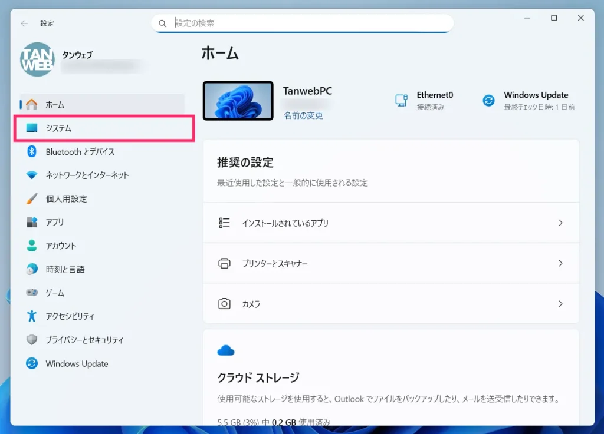Click the 推奨の設定 heading
Screen dimensions: 604x434
pos(245,163)
